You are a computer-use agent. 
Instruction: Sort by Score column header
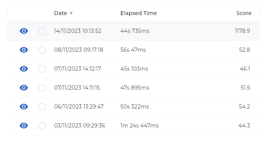(244, 13)
